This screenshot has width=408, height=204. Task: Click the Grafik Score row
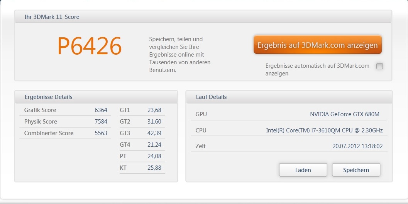point(65,110)
